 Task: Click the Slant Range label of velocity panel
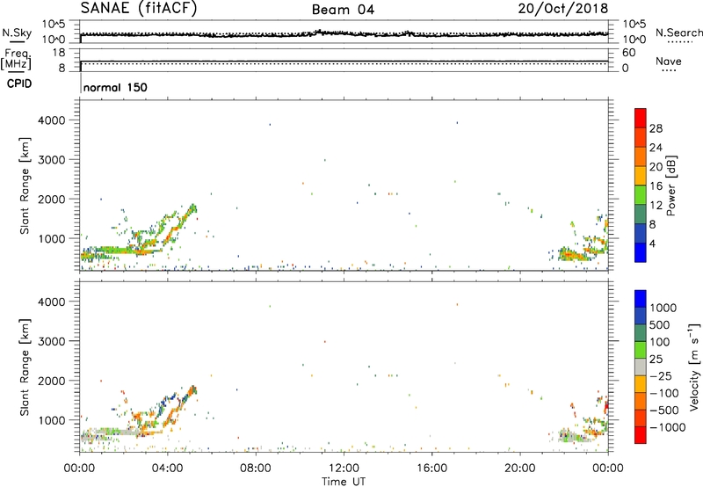(25, 367)
